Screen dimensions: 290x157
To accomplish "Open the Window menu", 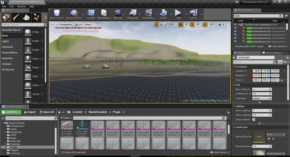I will click(x=21, y=6).
